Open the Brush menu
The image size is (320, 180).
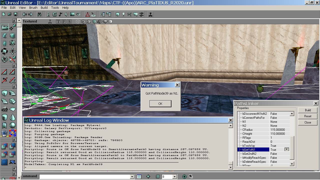coord(33,8)
